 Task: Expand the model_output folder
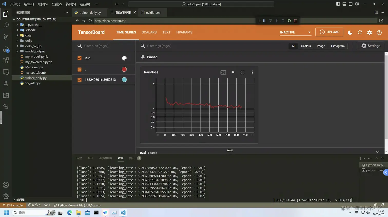pos(17,51)
